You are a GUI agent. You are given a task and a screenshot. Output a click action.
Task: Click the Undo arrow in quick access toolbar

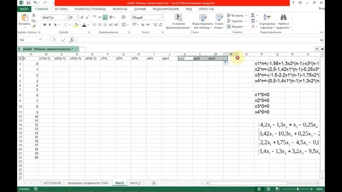point(35,3)
